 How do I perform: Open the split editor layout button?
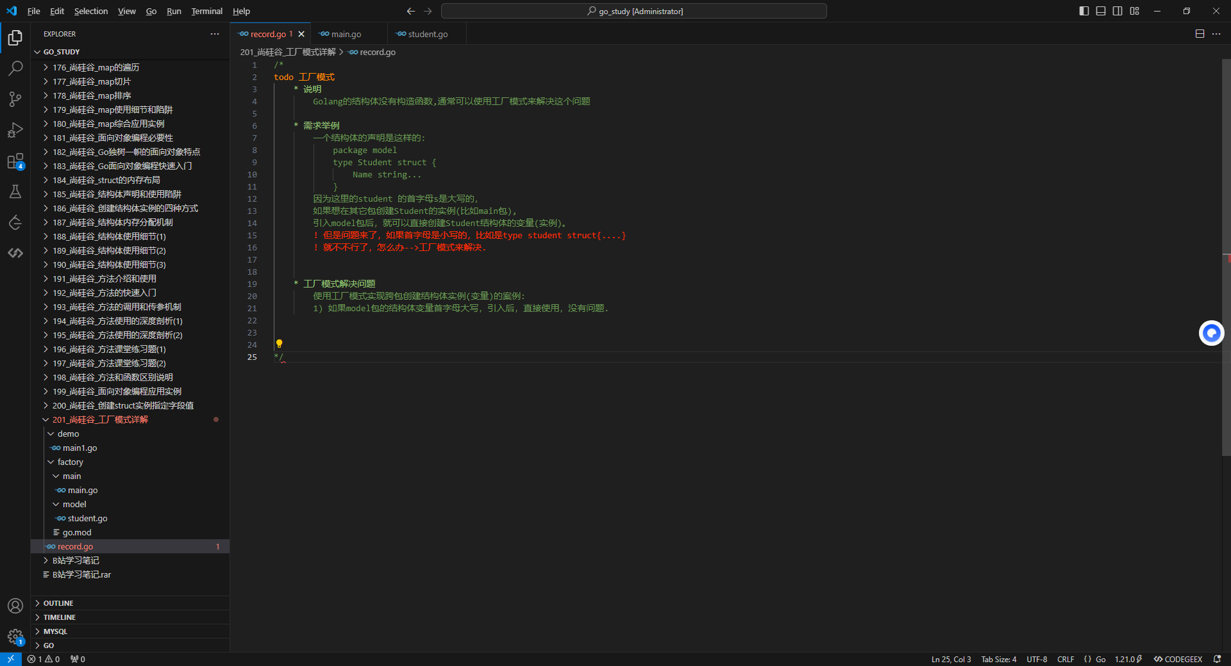[x=1200, y=34]
